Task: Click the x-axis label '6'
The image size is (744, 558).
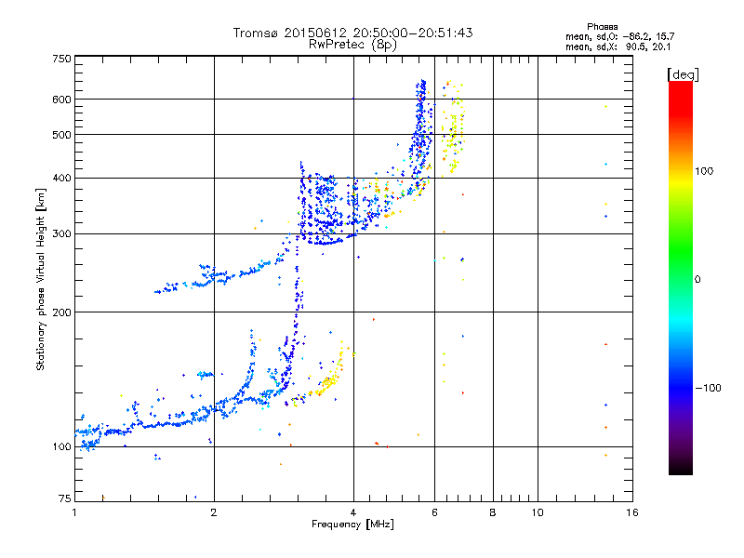Action: (434, 512)
